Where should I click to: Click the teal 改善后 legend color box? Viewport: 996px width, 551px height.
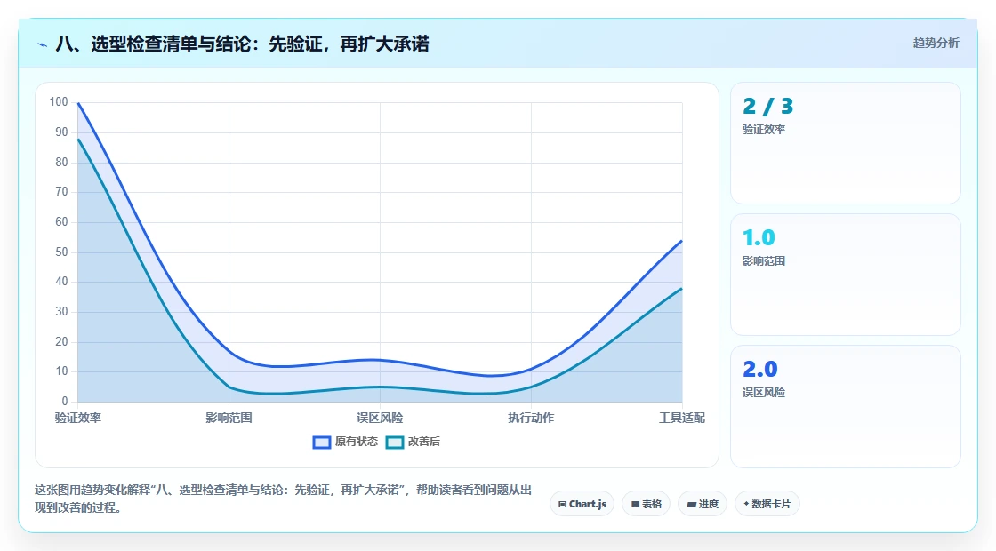395,443
